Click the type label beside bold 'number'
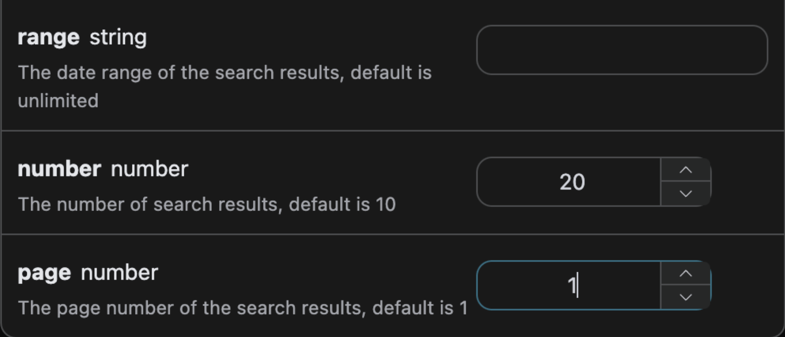 pos(149,169)
